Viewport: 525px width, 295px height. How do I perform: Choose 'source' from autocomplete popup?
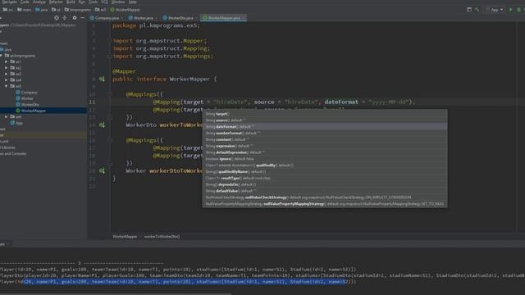click(325, 120)
